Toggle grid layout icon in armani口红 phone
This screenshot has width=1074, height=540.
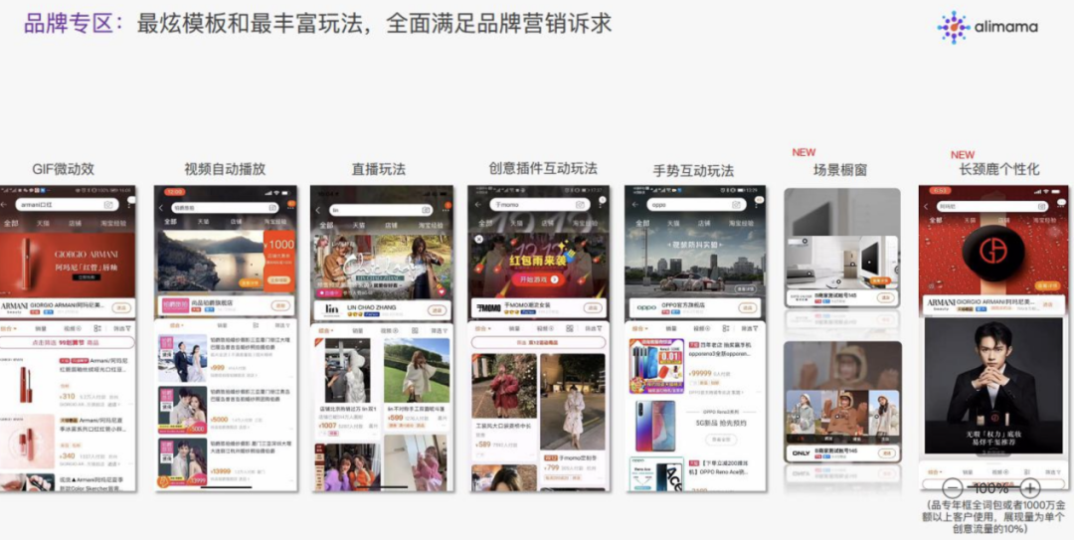(97, 329)
